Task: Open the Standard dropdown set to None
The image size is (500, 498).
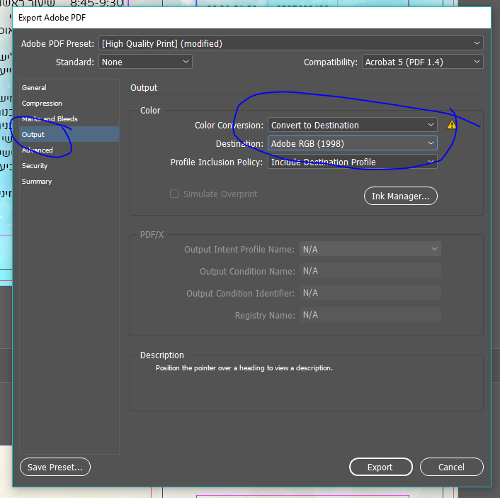Action: click(x=145, y=62)
